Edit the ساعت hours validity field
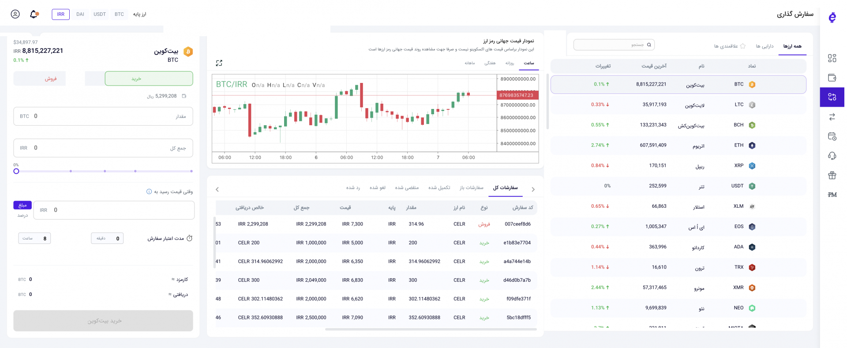The width and height of the screenshot is (847, 348). click(x=34, y=238)
